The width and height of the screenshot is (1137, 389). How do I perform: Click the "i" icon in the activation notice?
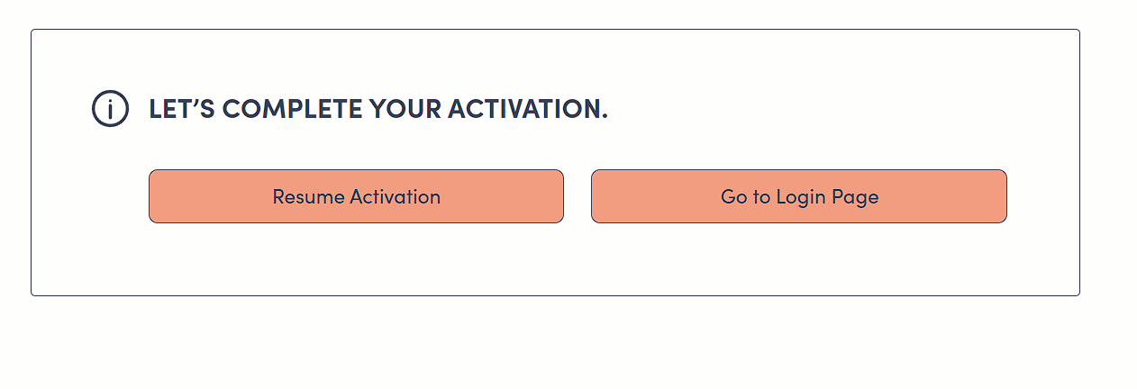[110, 109]
